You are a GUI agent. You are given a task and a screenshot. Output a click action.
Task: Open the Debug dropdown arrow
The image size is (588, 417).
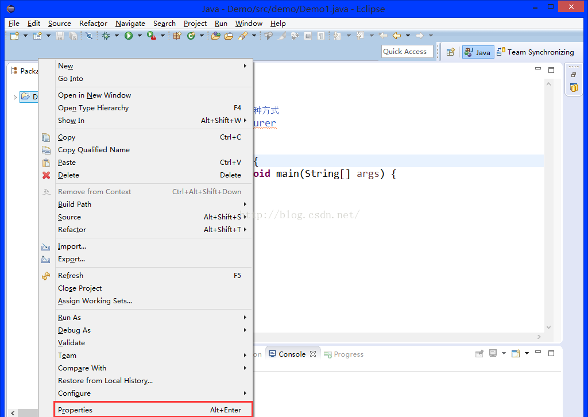click(x=117, y=36)
